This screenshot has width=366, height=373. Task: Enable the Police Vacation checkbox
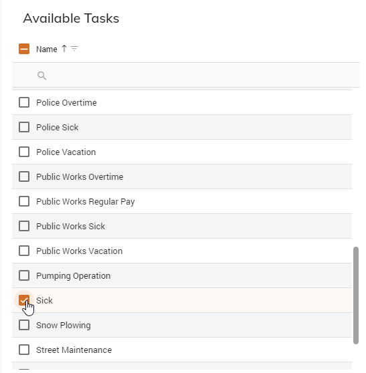pos(24,152)
